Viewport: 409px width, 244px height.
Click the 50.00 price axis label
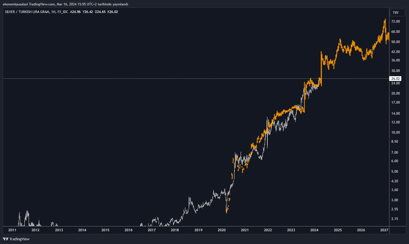coord(395,42)
